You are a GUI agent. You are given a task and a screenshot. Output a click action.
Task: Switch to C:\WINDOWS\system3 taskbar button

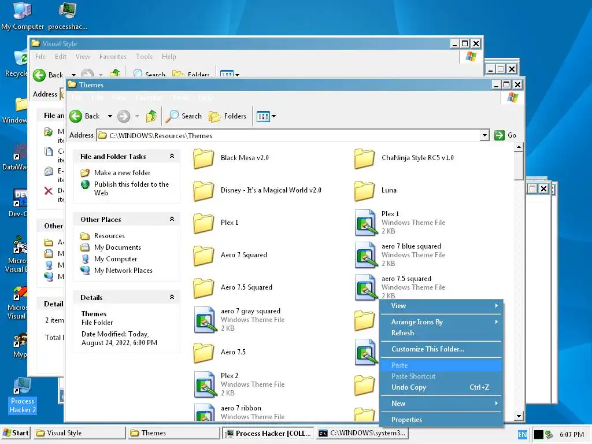(x=362, y=433)
